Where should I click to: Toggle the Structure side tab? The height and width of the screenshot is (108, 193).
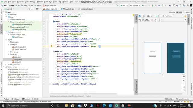point(1,91)
